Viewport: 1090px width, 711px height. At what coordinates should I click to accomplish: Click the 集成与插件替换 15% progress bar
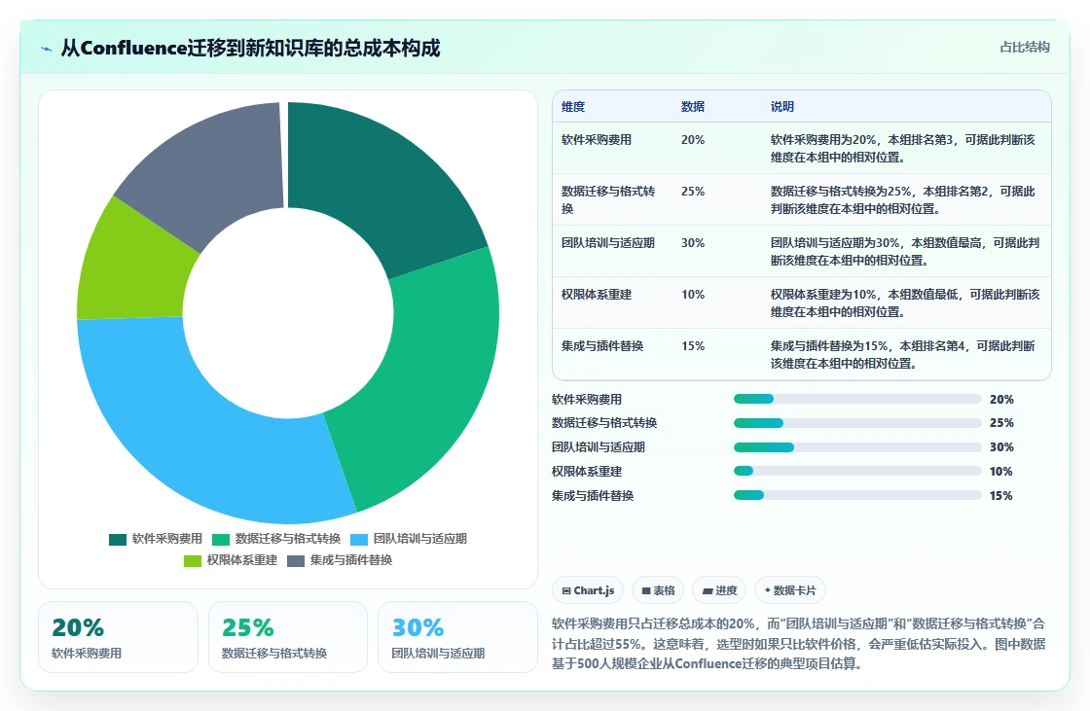[x=857, y=495]
